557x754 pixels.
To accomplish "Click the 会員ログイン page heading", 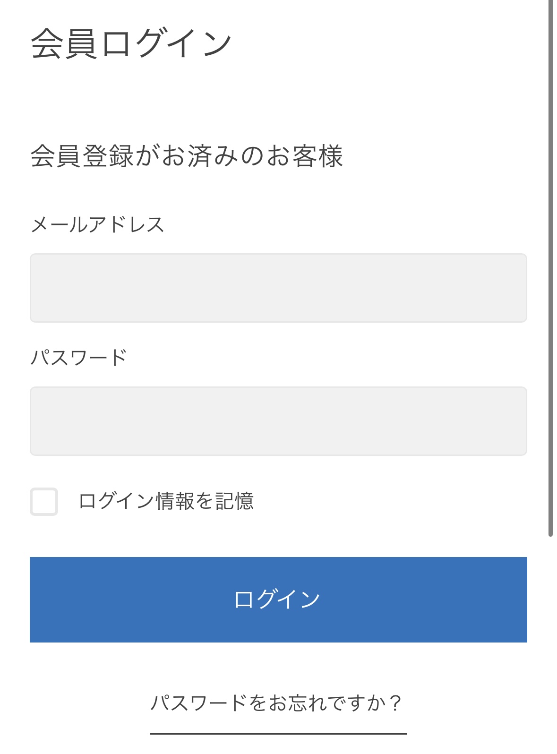I will point(131,43).
